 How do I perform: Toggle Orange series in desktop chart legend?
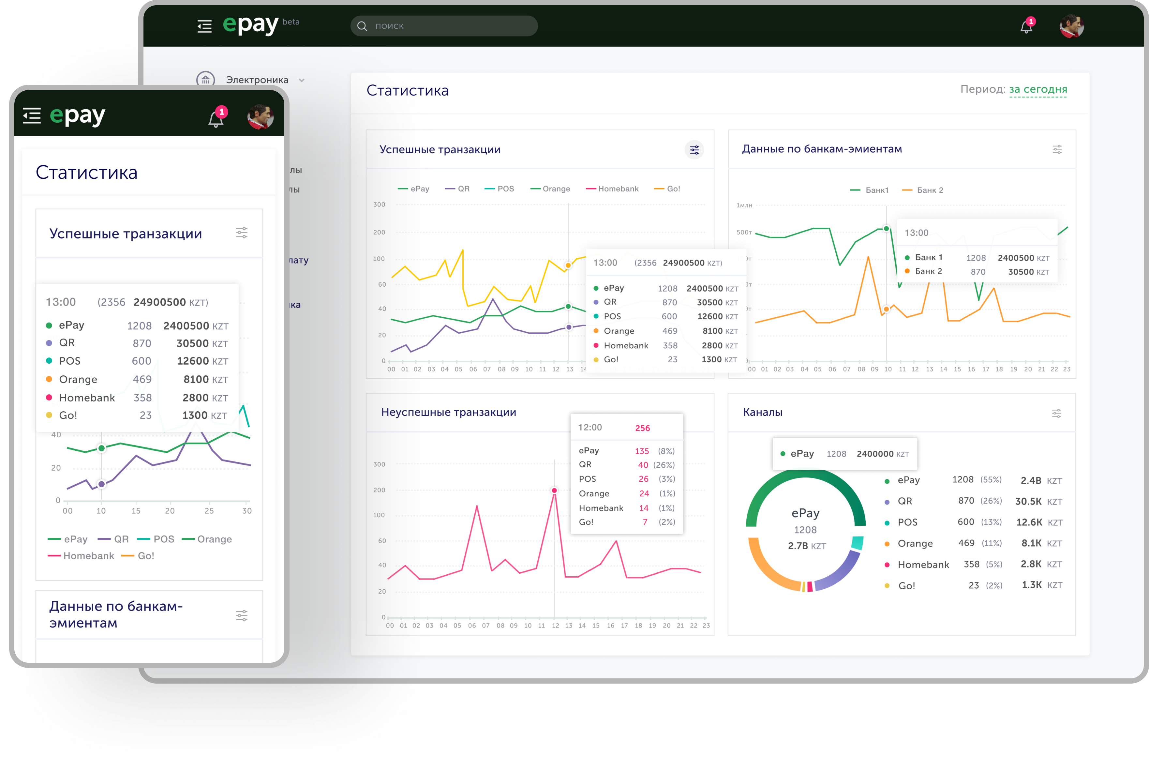tap(550, 189)
